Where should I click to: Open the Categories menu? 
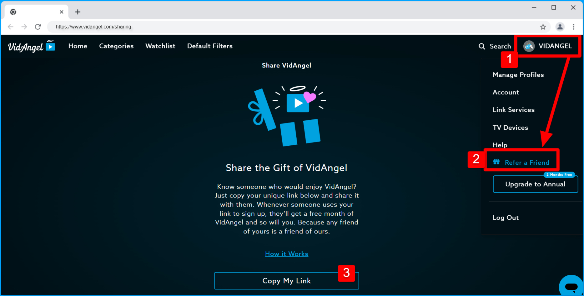(x=116, y=46)
